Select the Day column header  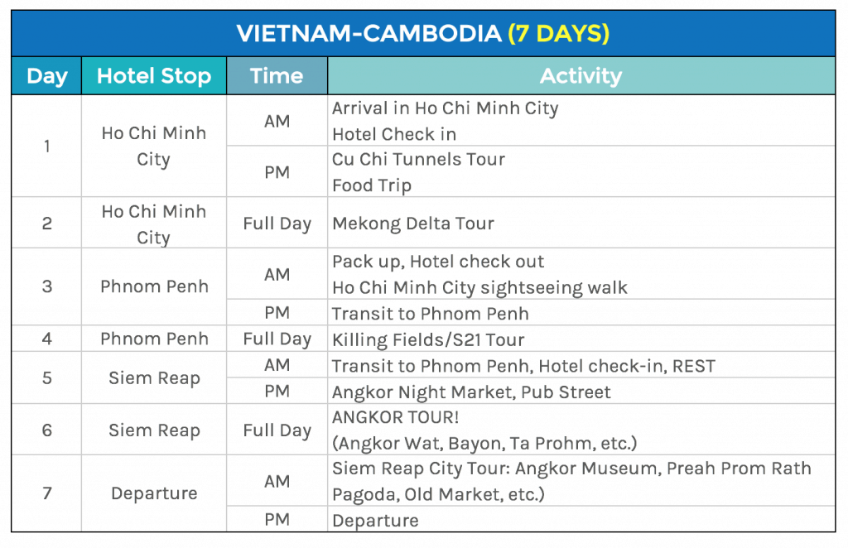click(x=46, y=77)
